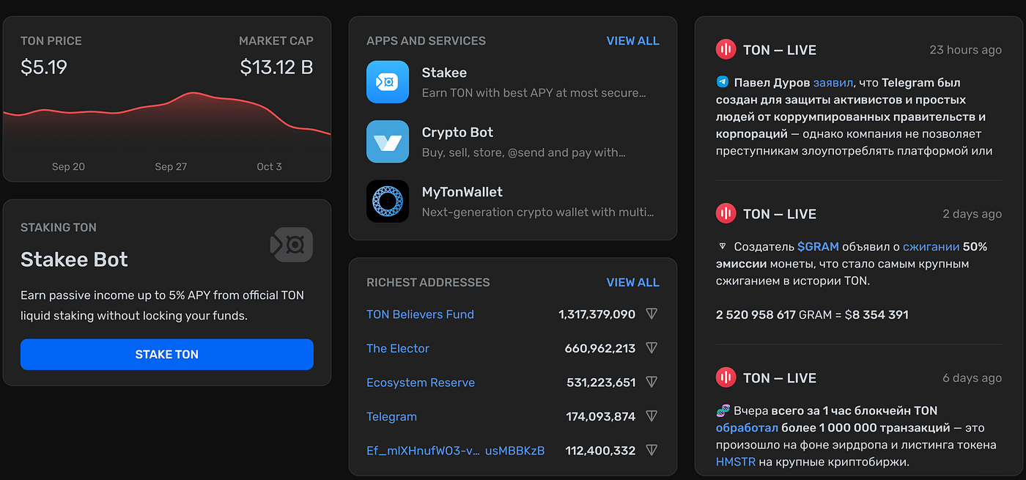Click the Stakee Bot logo in staking card
Screen dimensions: 1026x480
point(292,245)
